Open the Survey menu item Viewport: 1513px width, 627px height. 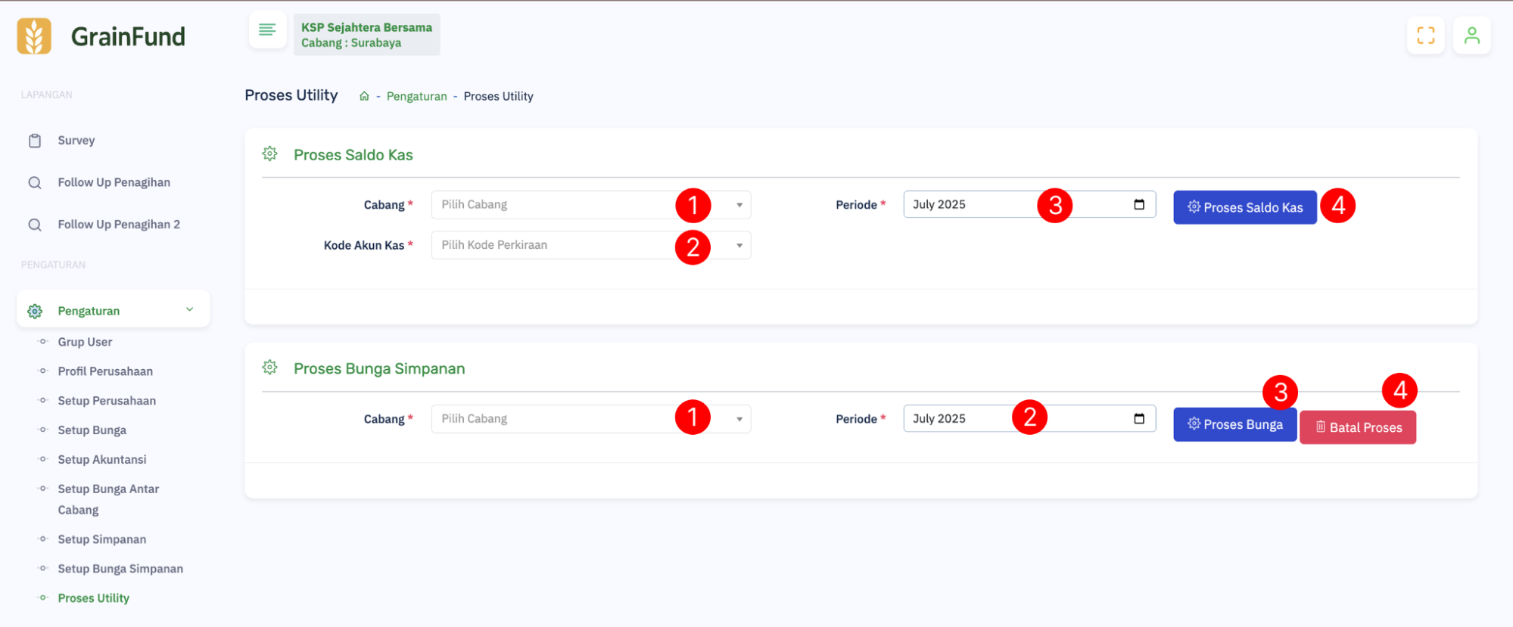pyautogui.click(x=76, y=140)
